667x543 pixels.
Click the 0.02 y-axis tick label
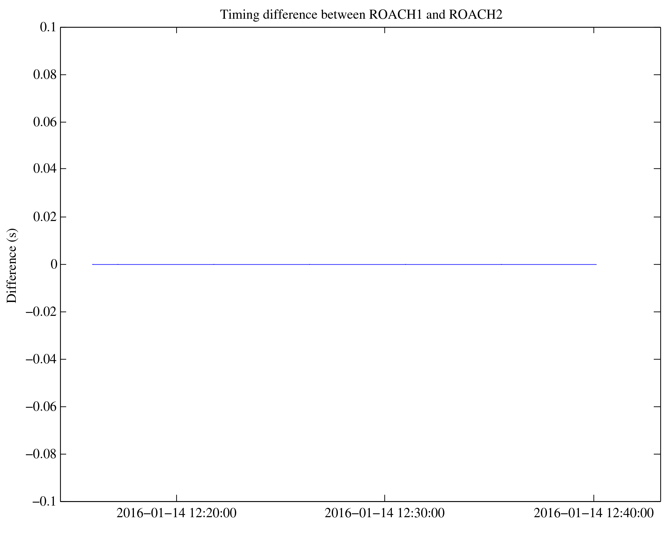click(45, 217)
